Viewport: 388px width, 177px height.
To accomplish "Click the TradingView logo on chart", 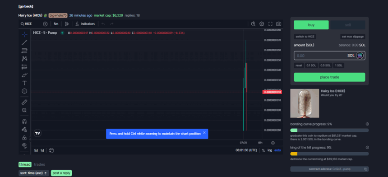I will tap(37, 133).
